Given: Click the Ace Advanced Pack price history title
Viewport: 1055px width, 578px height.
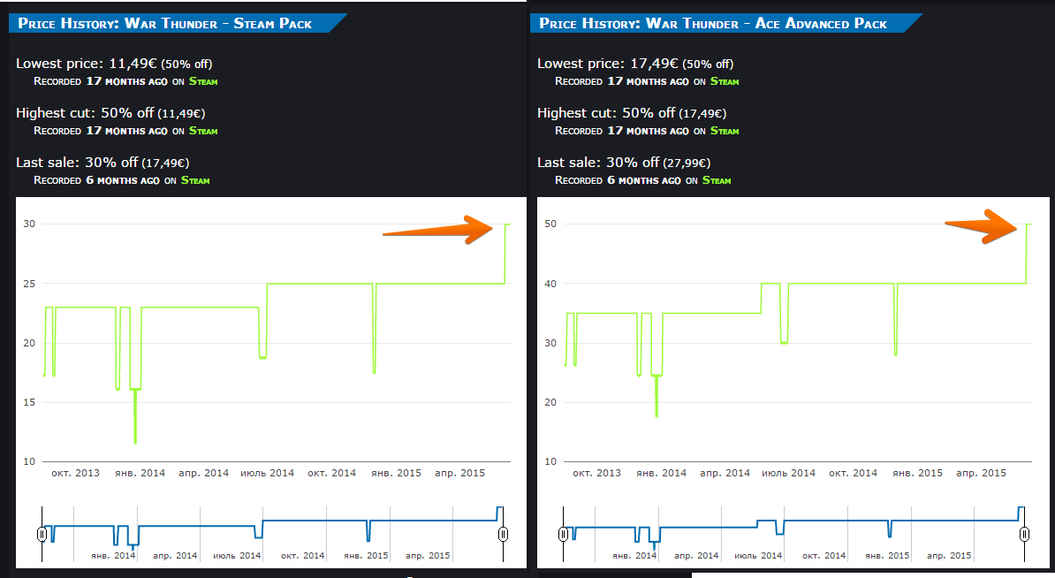Looking at the screenshot, I should coord(713,24).
